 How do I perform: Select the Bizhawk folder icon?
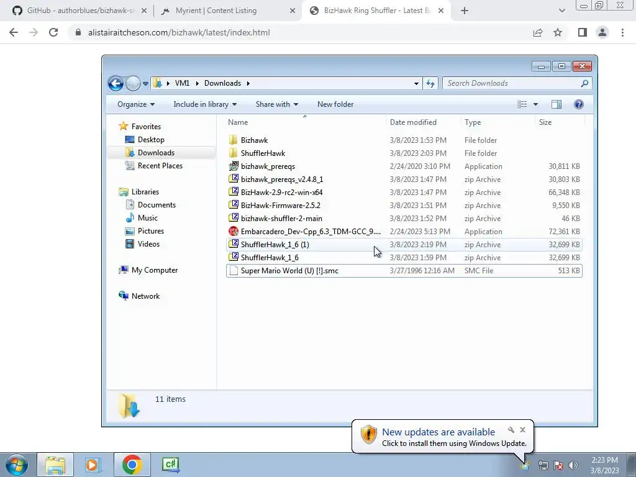[x=234, y=140]
